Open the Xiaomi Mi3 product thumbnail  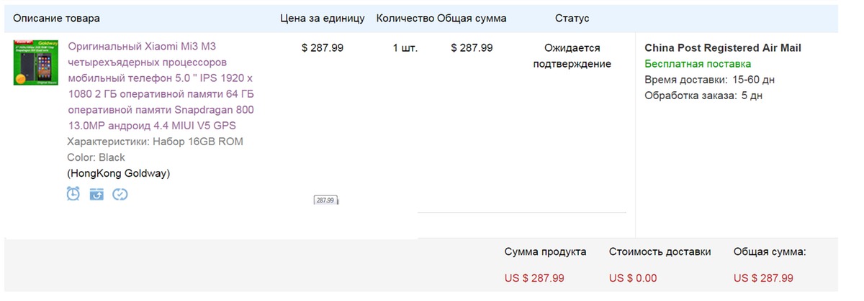click(x=35, y=63)
